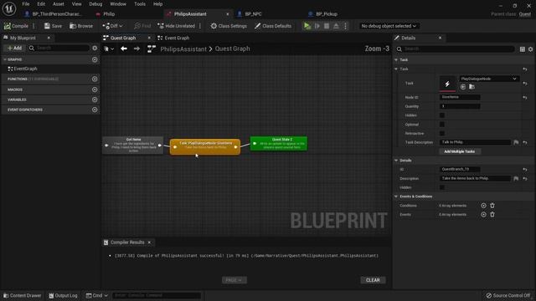The height and width of the screenshot is (301, 536).
Task: Switch to the BP_Pickup tab
Action: pos(326,14)
